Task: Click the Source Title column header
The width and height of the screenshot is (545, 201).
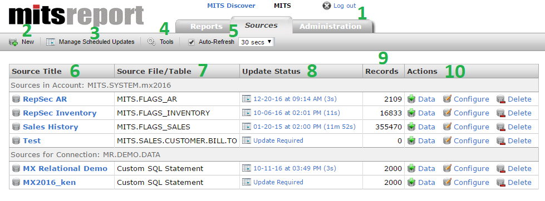Action: pos(62,72)
